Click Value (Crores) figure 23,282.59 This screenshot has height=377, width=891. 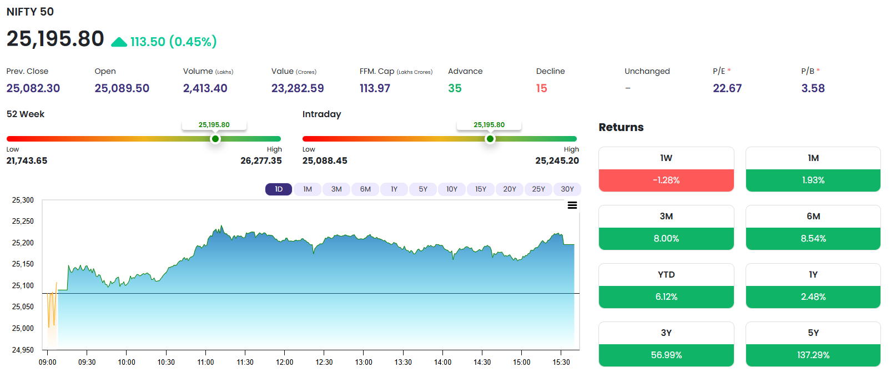[298, 88]
